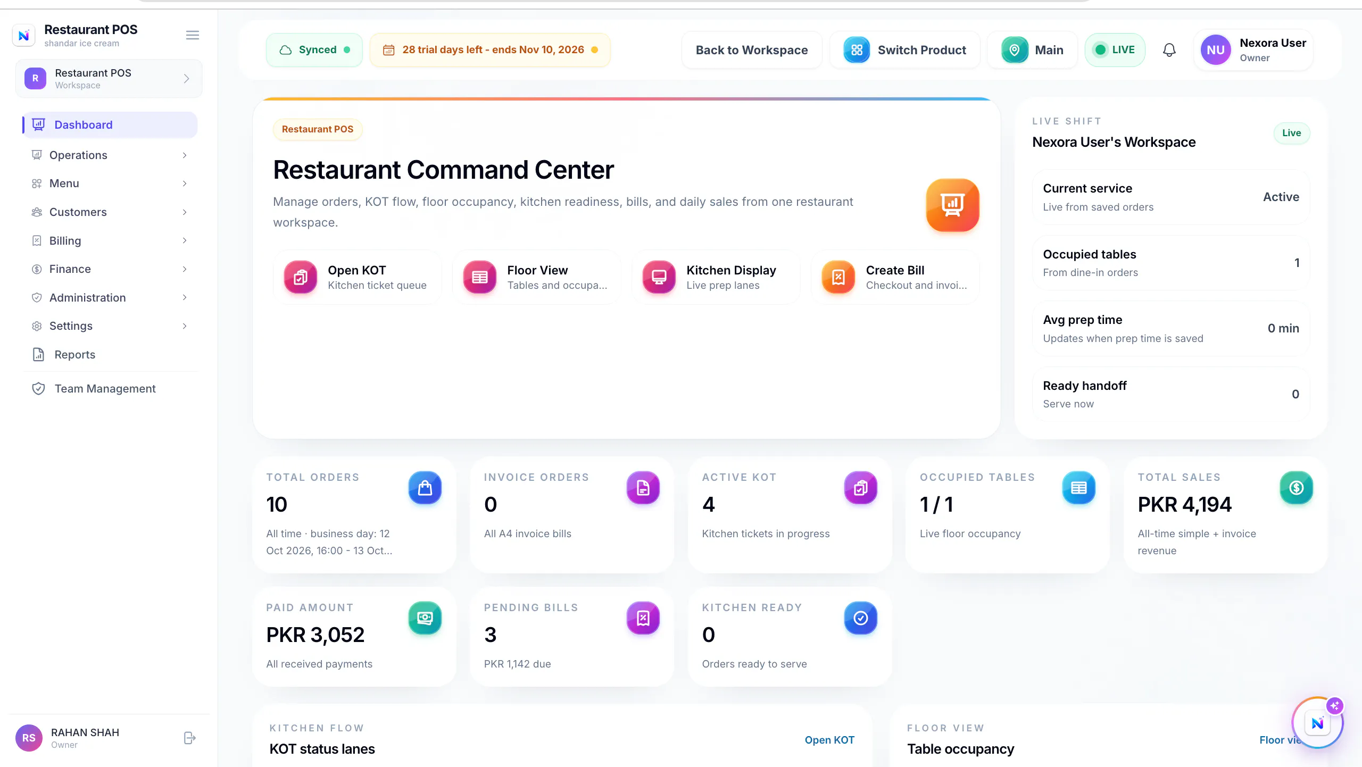Select the Main location button
The width and height of the screenshot is (1362, 767).
(x=1032, y=50)
